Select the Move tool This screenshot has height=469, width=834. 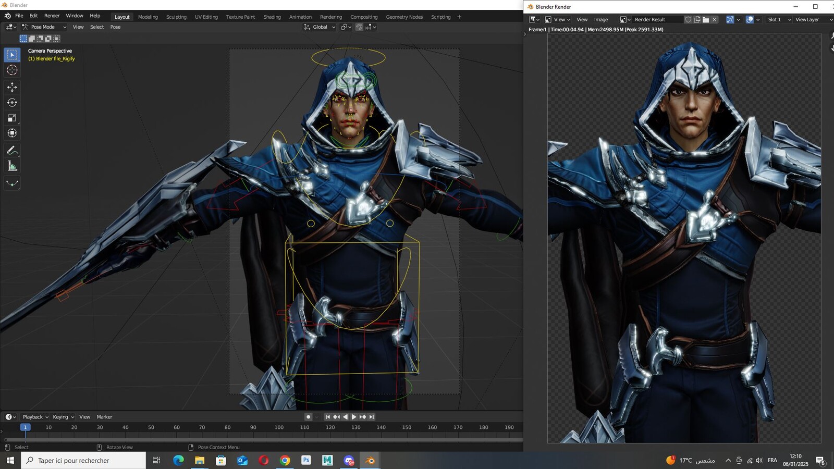coord(12,87)
